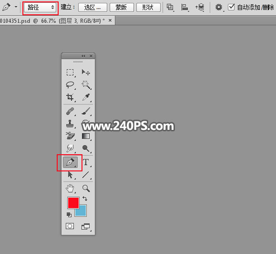Click the 选区 ... button
The width and height of the screenshot is (276, 254).
92,8
